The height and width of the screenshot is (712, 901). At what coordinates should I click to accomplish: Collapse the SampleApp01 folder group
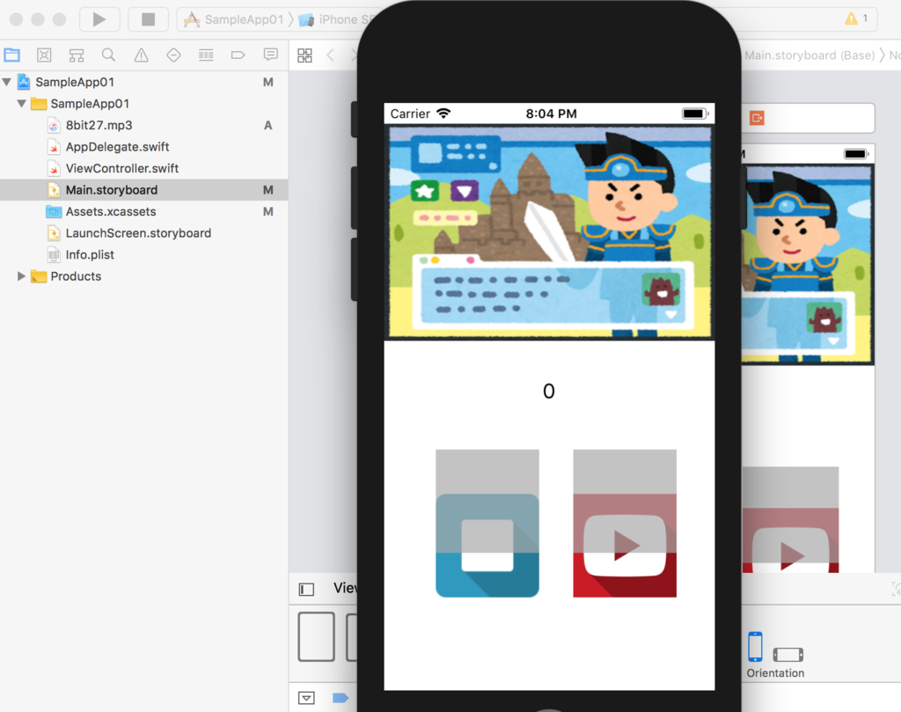click(x=22, y=104)
